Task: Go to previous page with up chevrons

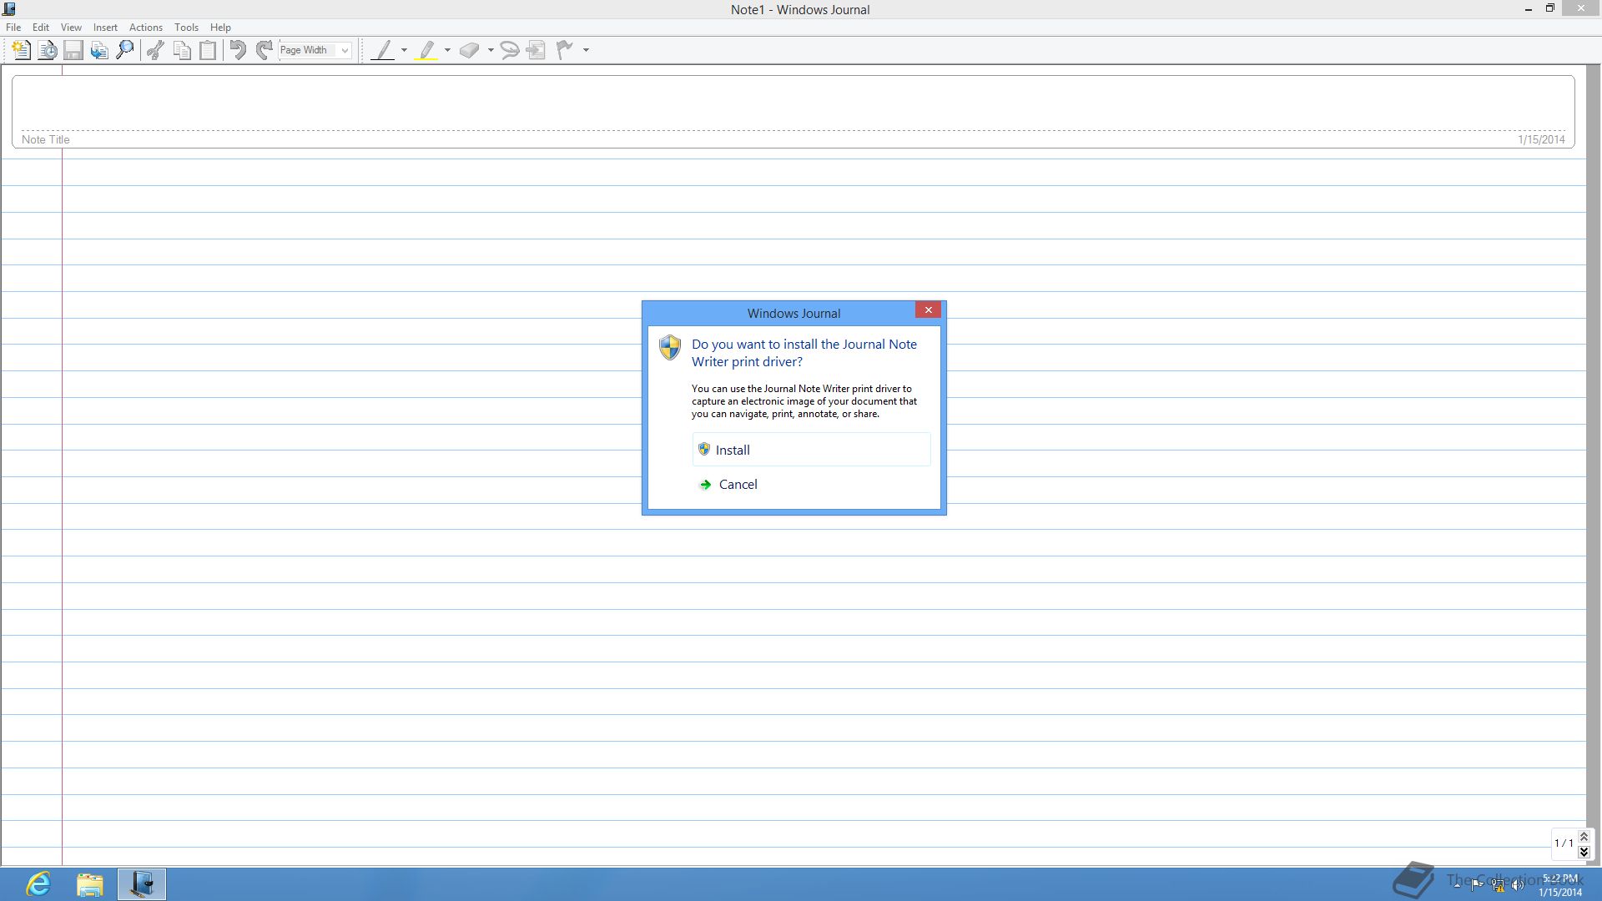Action: point(1584,837)
